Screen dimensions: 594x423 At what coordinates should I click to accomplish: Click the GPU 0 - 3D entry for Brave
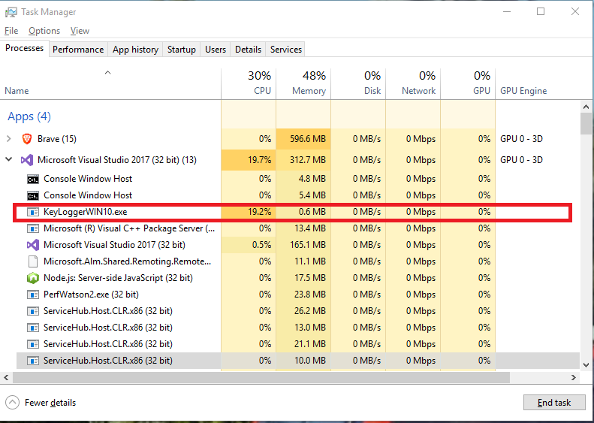(522, 139)
